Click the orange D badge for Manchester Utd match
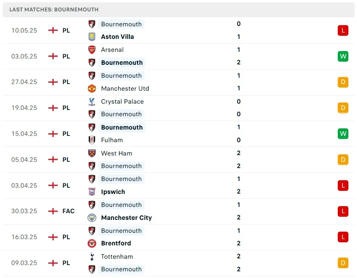357x278 pixels. coord(343,82)
